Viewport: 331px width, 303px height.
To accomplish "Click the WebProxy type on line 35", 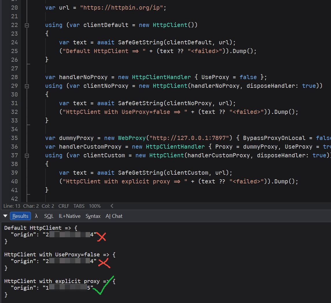I will pos(132,138).
